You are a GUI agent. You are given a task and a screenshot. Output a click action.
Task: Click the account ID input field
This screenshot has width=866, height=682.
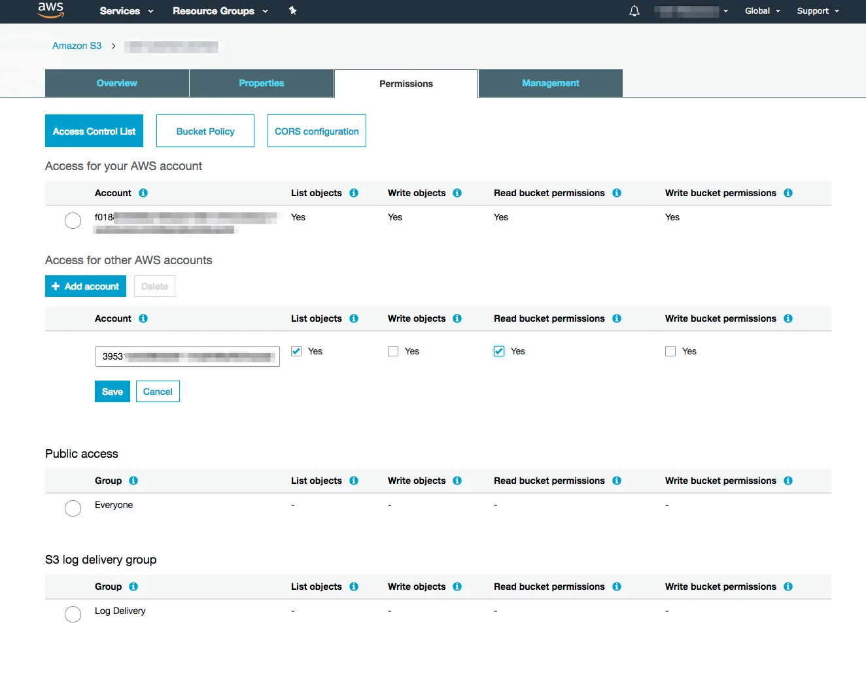coord(187,356)
